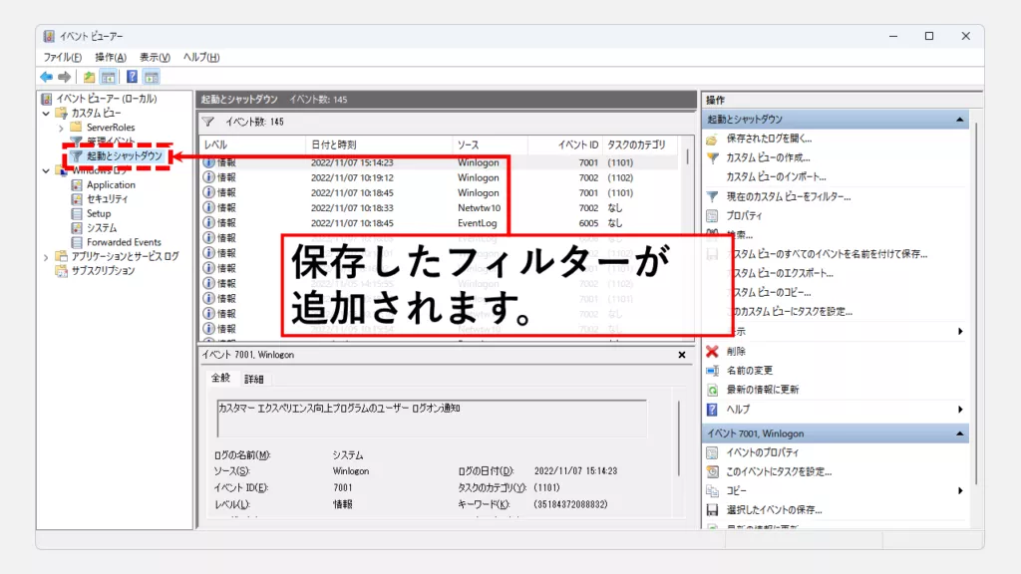Click the Forward arrow in the toolbar
The height and width of the screenshot is (574, 1021).
pyautogui.click(x=64, y=77)
